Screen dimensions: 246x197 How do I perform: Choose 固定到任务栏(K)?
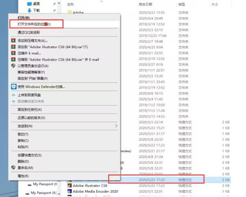point(30,109)
